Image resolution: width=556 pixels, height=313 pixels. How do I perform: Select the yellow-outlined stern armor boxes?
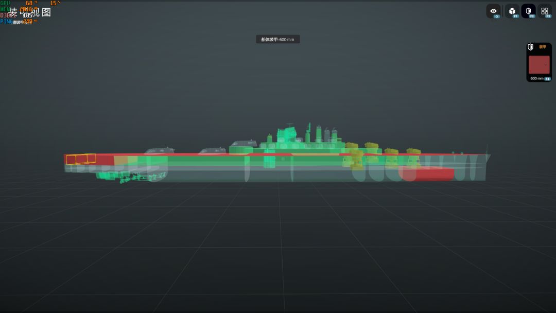click(81, 159)
